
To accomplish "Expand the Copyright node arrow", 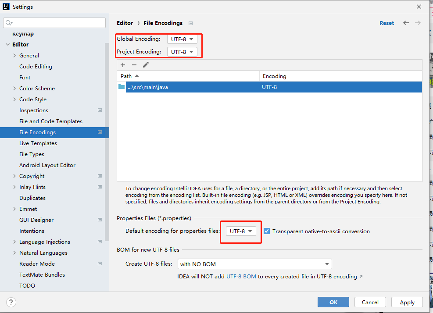I will (x=14, y=176).
